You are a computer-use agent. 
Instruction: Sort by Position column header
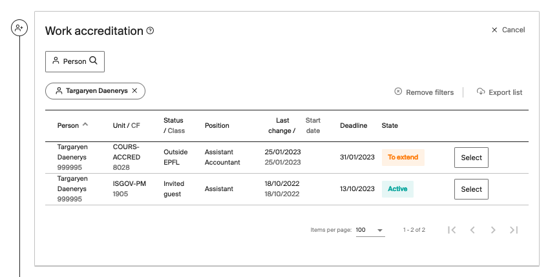pyautogui.click(x=216, y=125)
